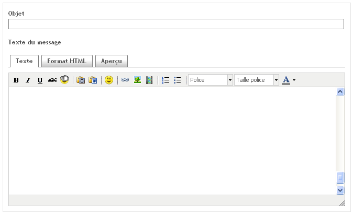The width and height of the screenshot is (353, 214).
Task: Switch to the Format HTML tab
Action: 67,61
